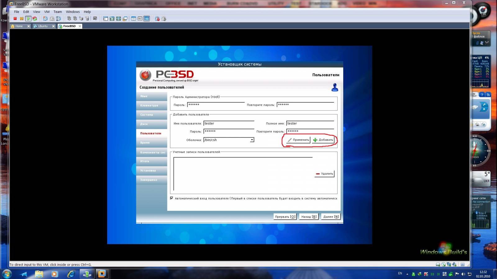497x279 pixels.
Task: Open the File menu
Action: coord(16,12)
